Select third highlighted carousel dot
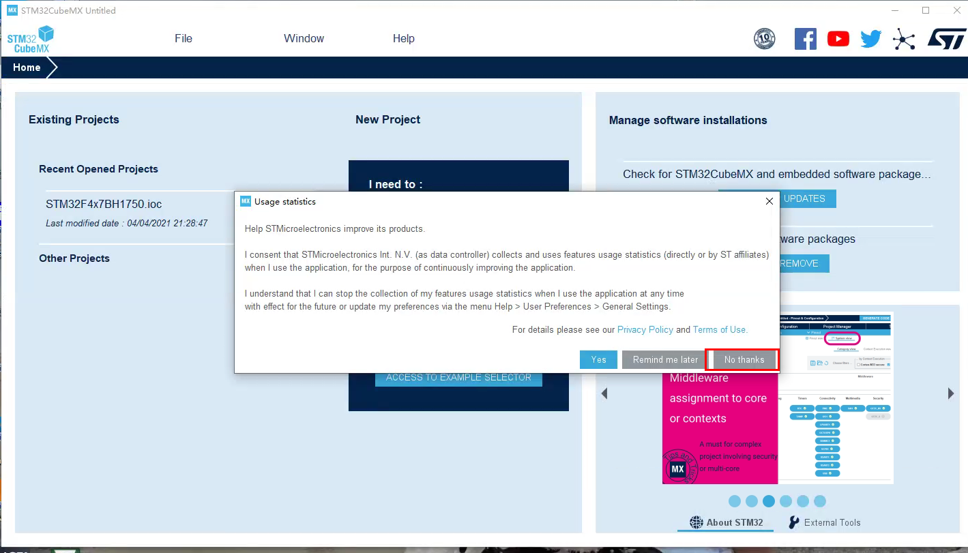The height and width of the screenshot is (553, 968). tap(769, 501)
